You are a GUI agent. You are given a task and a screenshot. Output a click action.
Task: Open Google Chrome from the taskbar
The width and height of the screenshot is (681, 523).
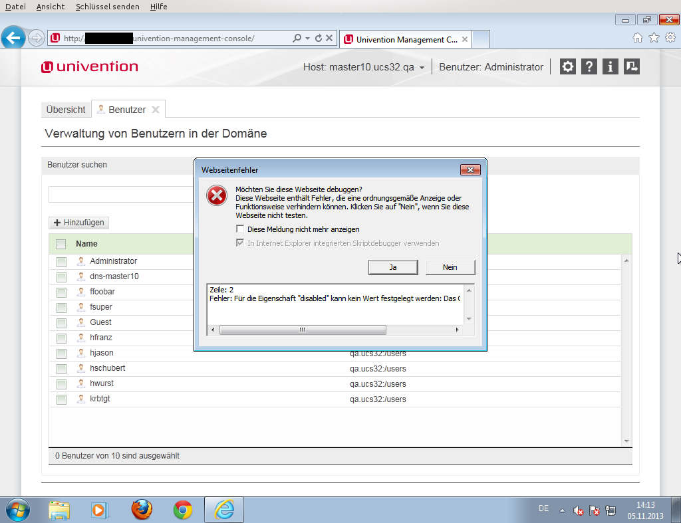183,509
